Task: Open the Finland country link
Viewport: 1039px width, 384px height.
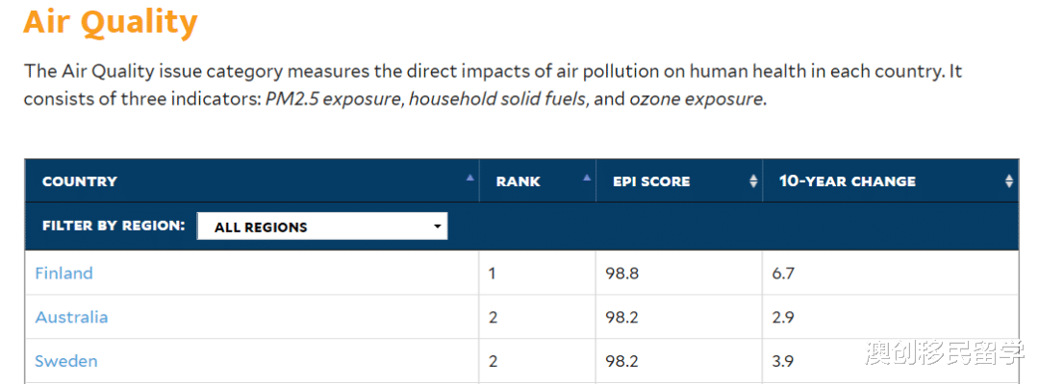Action: (x=63, y=273)
